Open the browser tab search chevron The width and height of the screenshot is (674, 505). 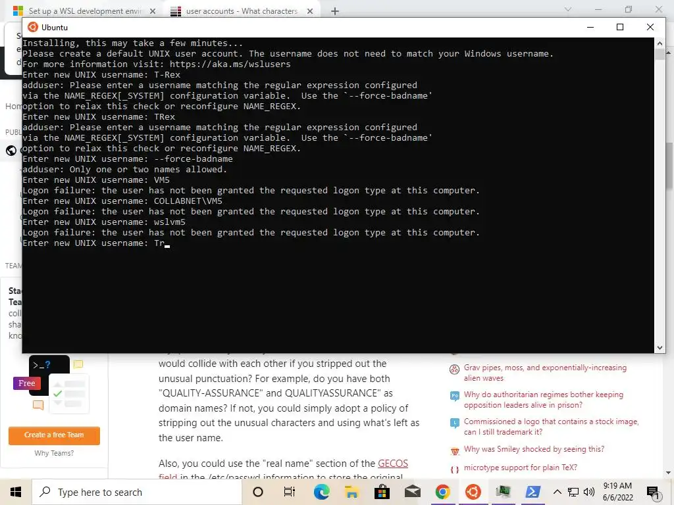pyautogui.click(x=568, y=9)
